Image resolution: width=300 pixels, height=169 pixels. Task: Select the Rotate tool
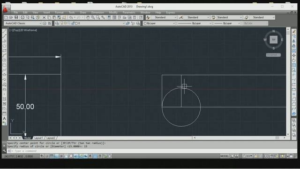294,61
